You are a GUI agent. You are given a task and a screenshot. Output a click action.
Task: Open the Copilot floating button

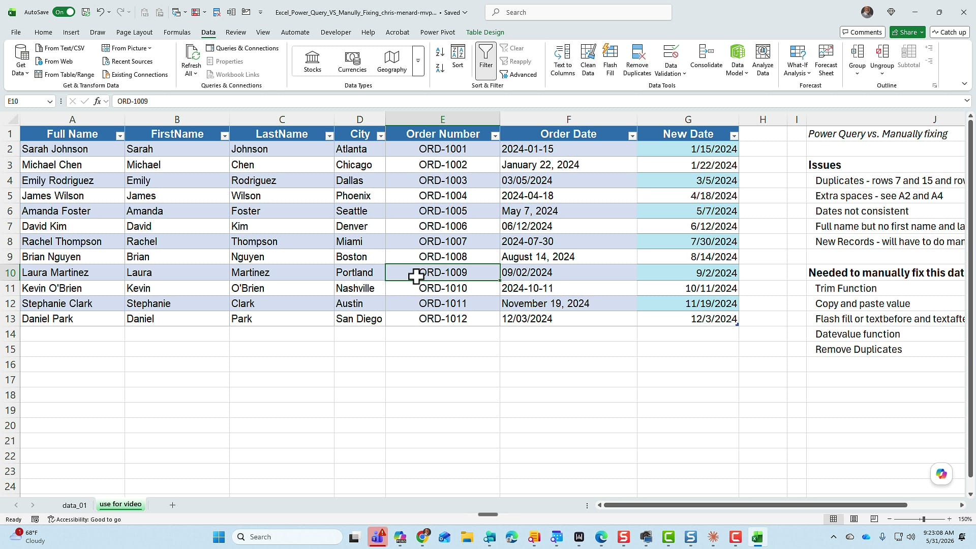pyautogui.click(x=941, y=474)
